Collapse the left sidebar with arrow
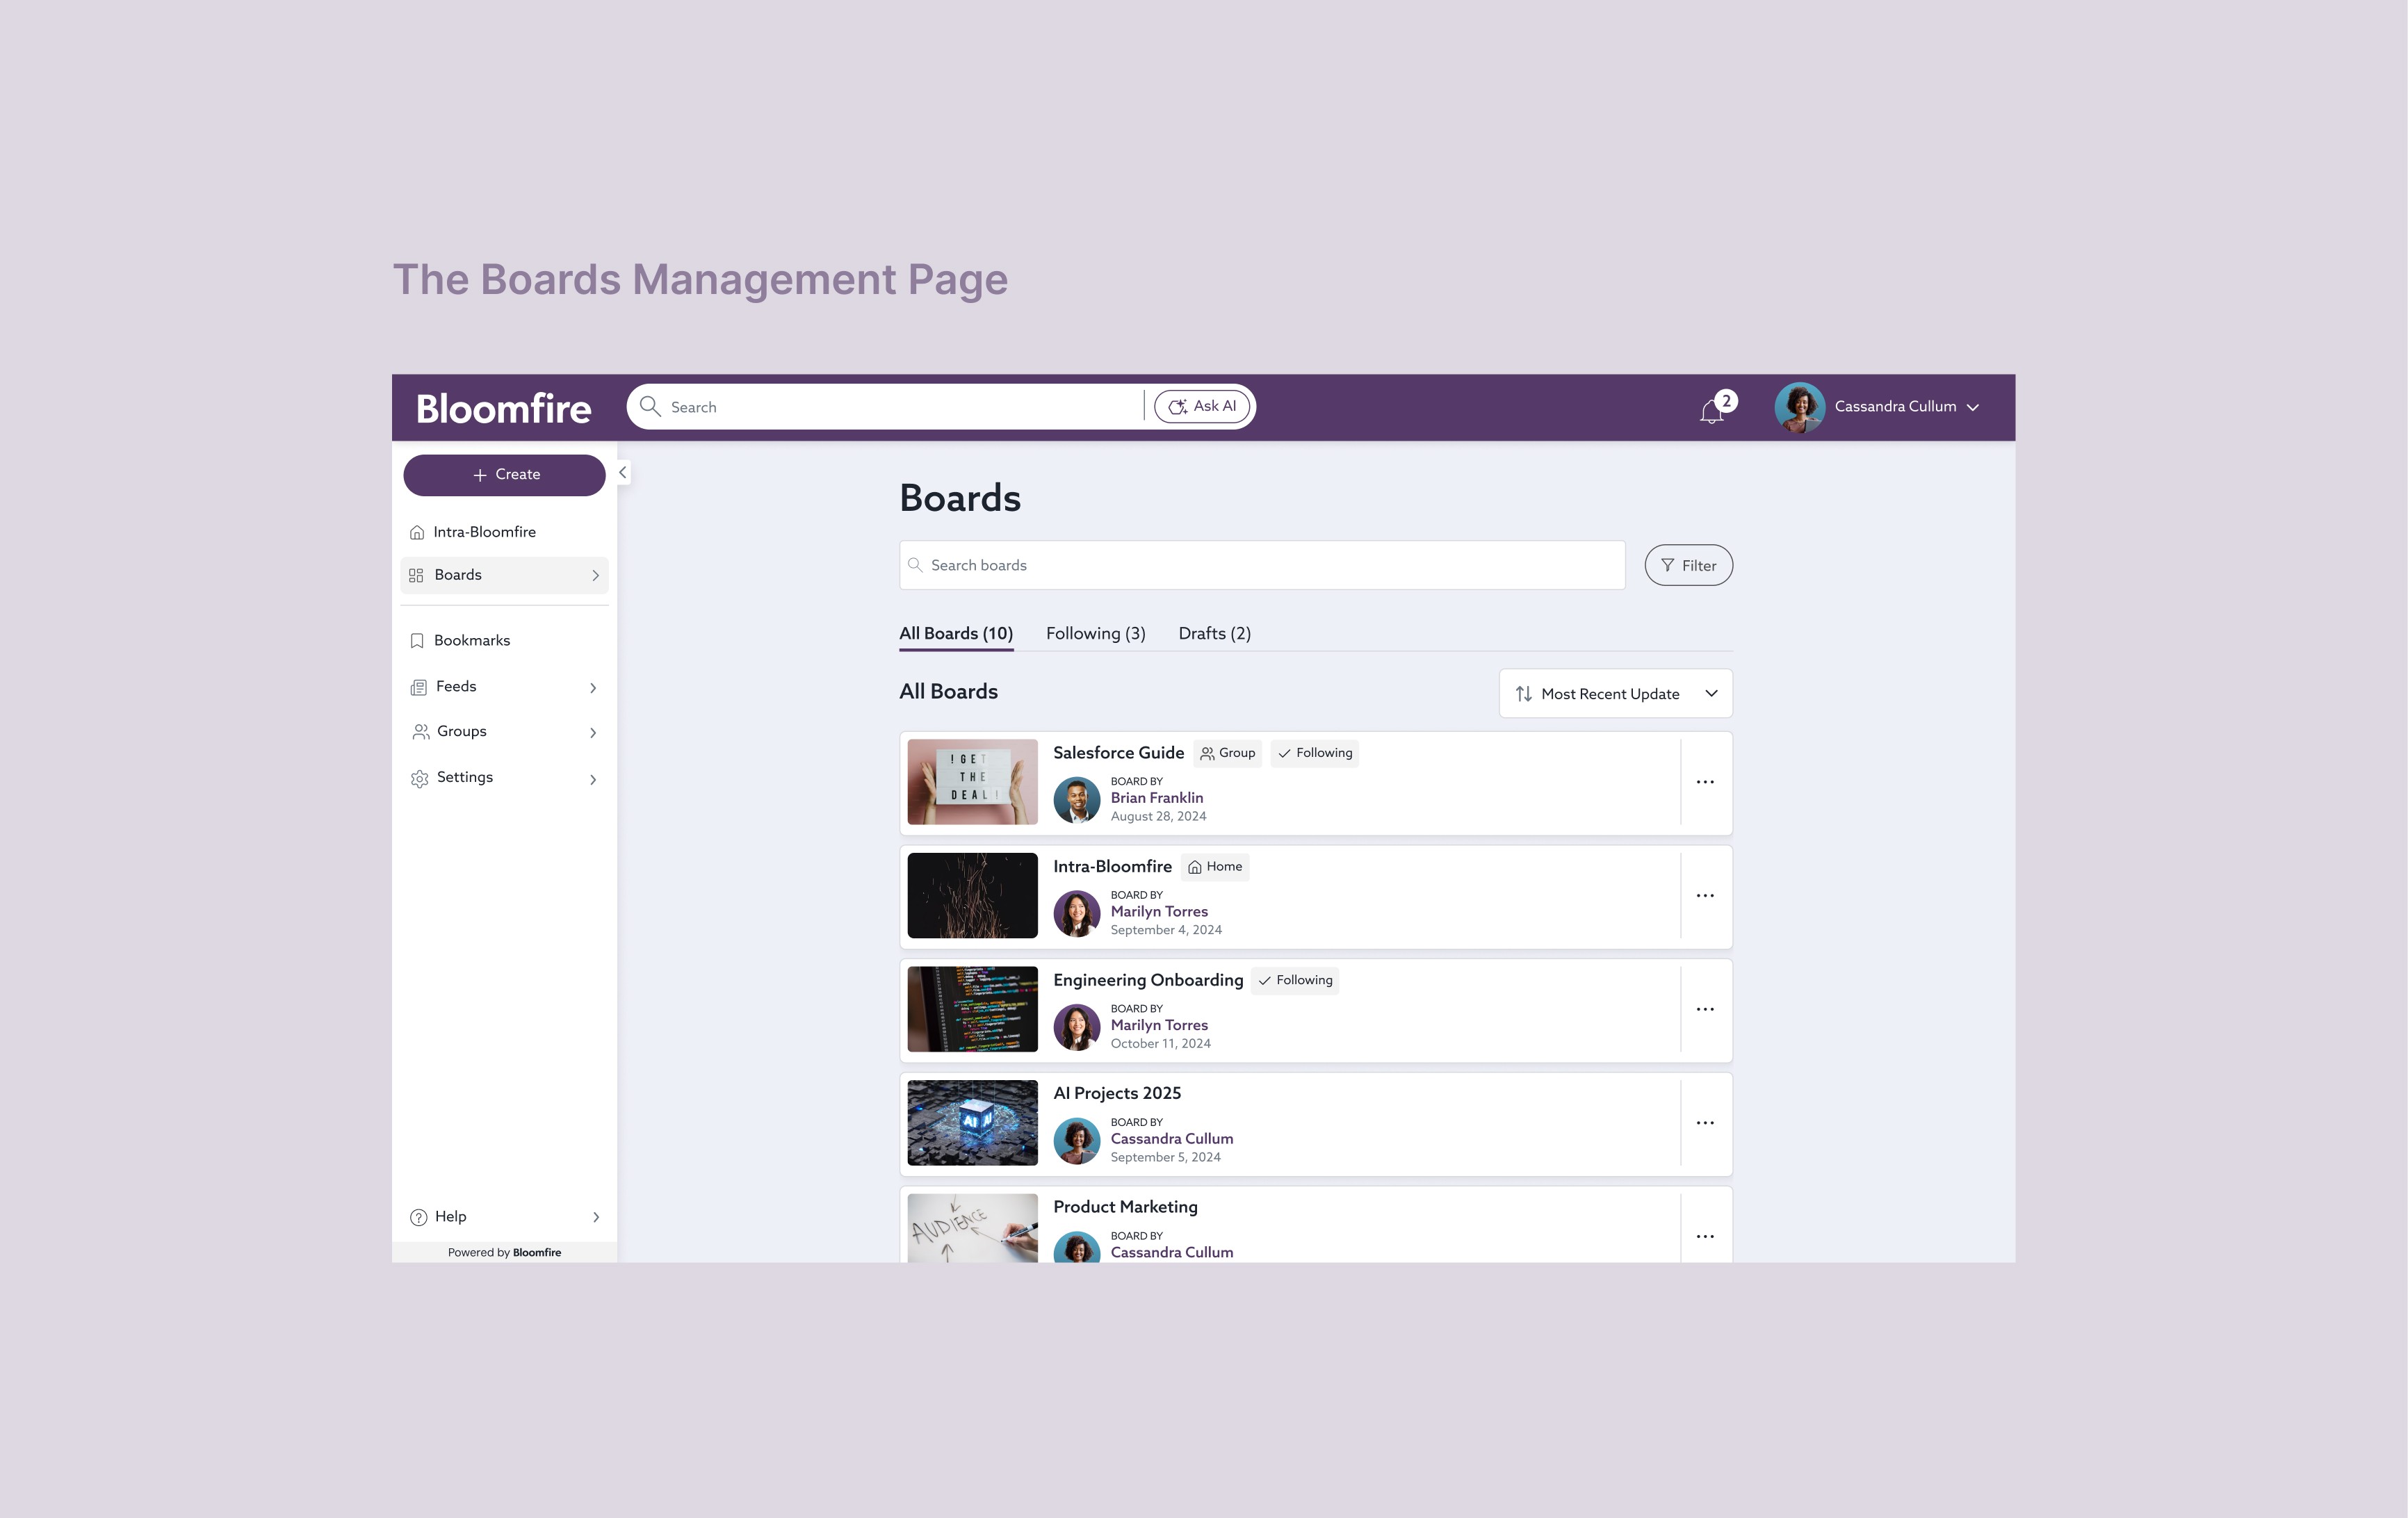Screen dimensions: 2408x1518 (x=622, y=472)
